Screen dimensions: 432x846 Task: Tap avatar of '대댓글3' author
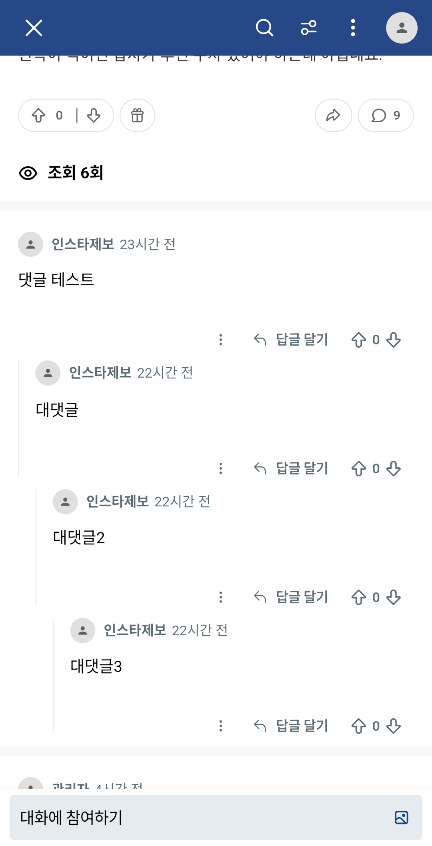[x=83, y=630]
